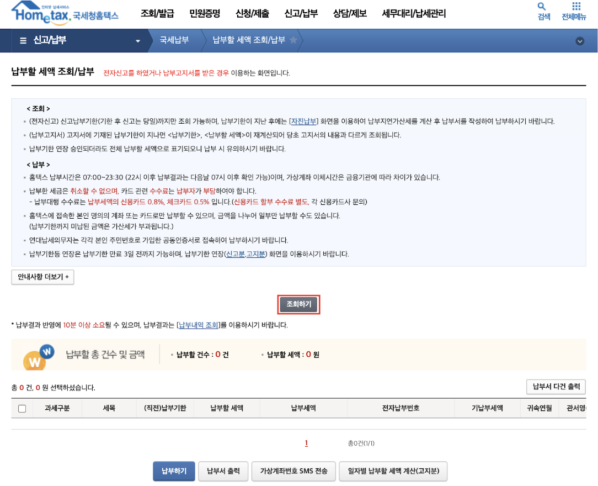The image size is (598, 486).
Task: Expand the circular chevron in the breadcrumb bar
Action: [580, 41]
